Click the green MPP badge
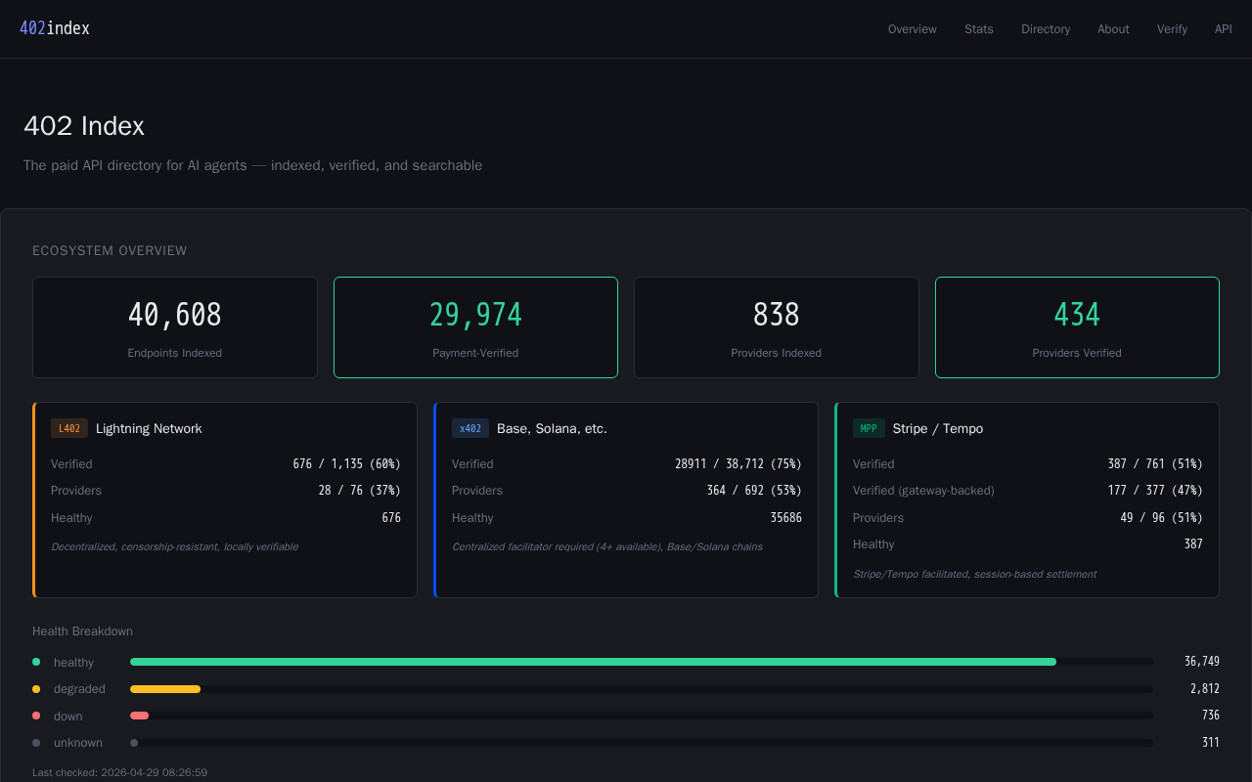 point(869,428)
